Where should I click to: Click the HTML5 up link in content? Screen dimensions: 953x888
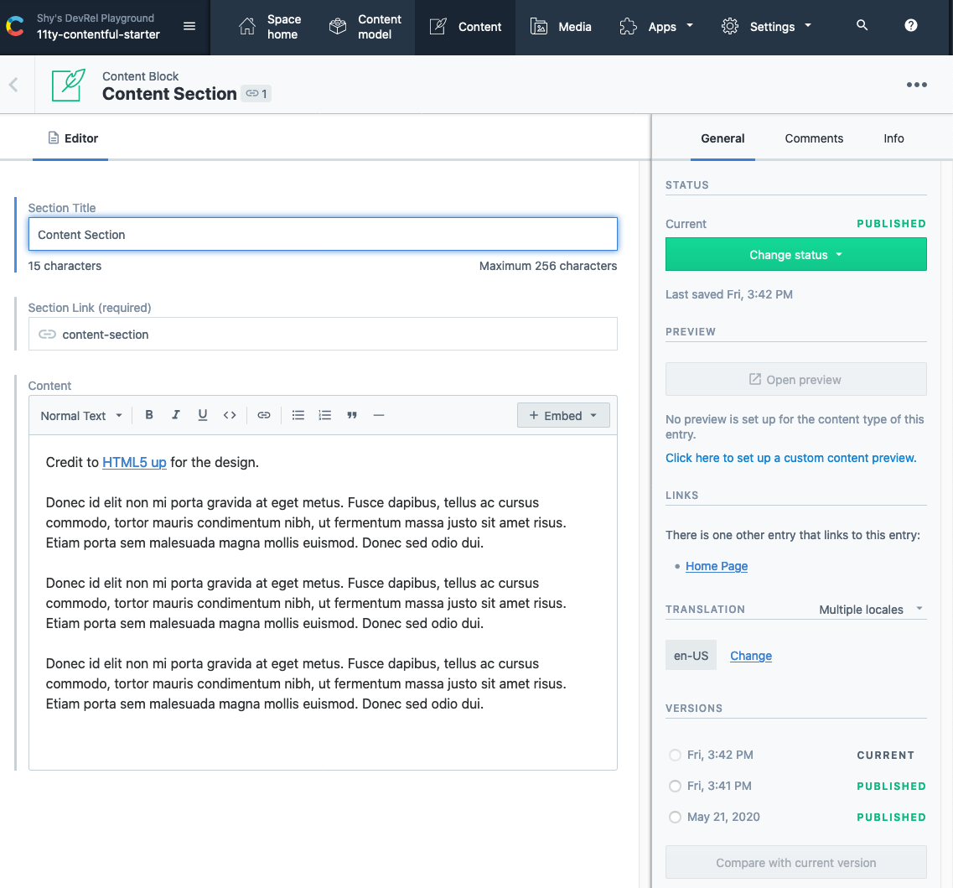(134, 462)
